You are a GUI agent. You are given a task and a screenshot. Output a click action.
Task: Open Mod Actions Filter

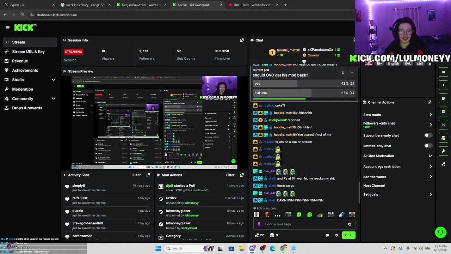[x=230, y=175]
